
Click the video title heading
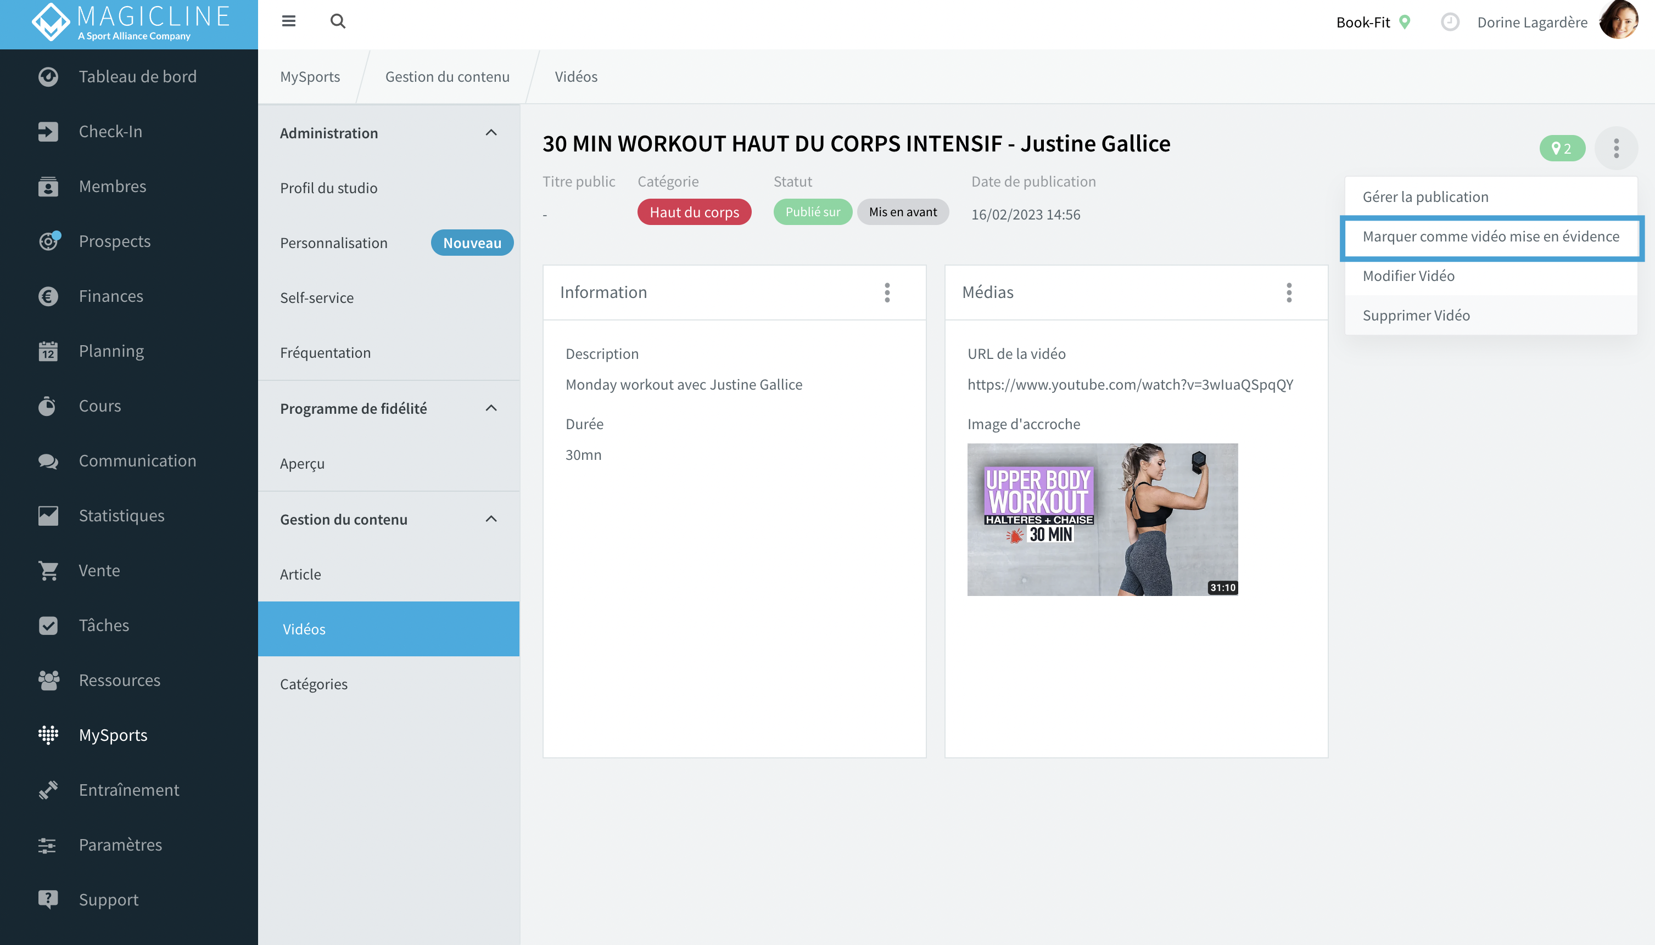coord(857,143)
